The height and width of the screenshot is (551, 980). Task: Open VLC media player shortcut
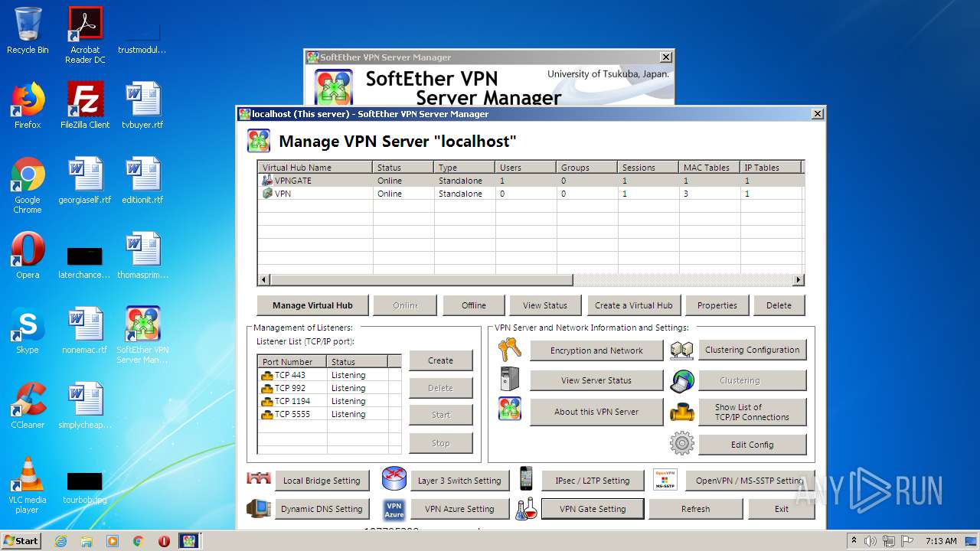28,485
